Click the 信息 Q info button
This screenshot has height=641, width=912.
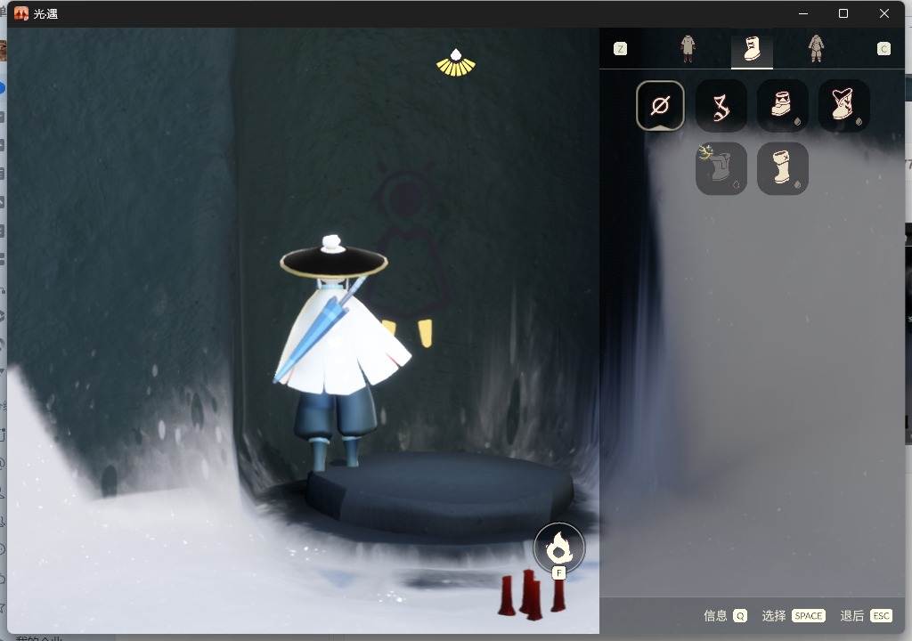(x=725, y=616)
